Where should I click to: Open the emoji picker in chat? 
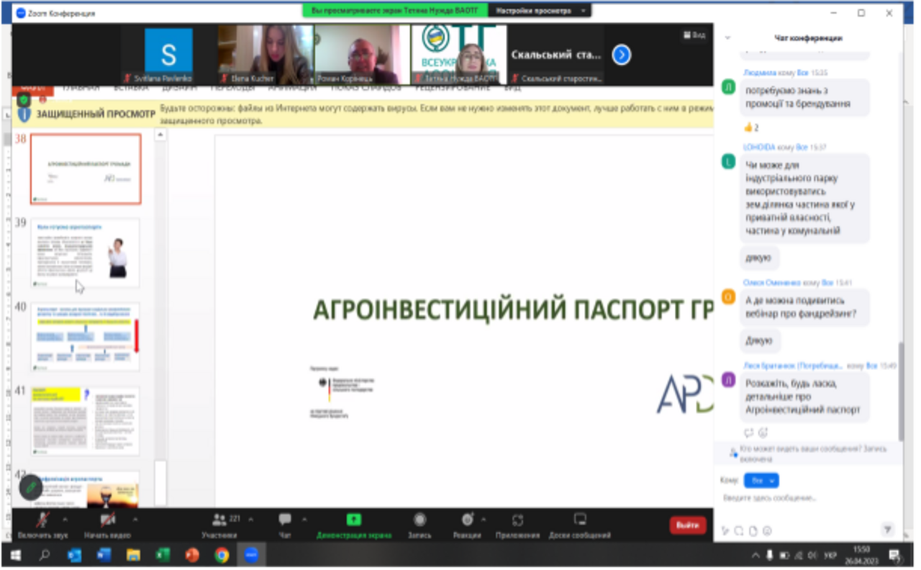(767, 531)
